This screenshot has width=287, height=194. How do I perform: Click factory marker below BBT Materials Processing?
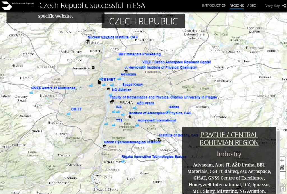[x=118, y=59]
